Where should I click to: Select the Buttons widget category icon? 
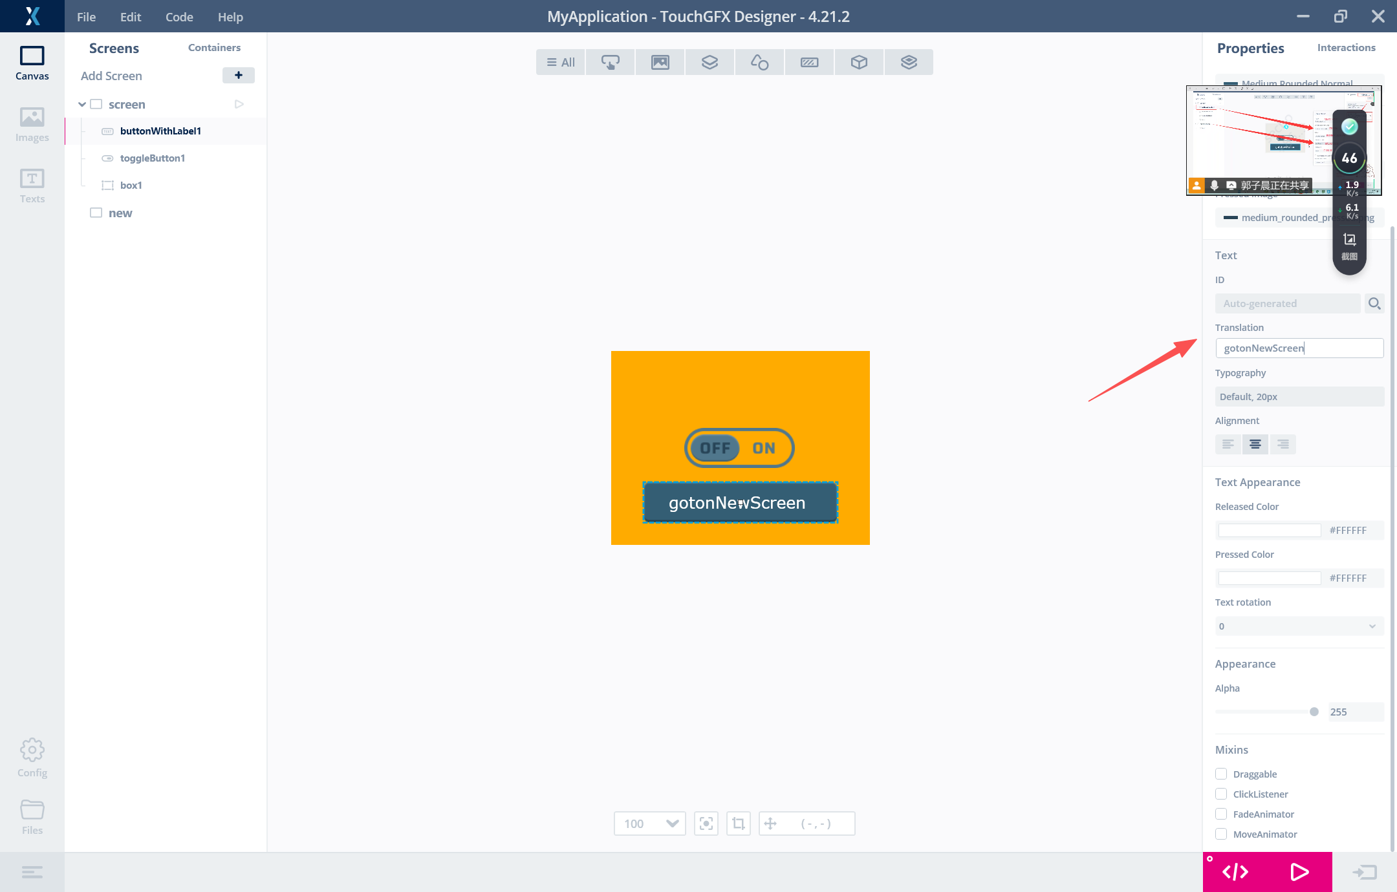coord(610,62)
